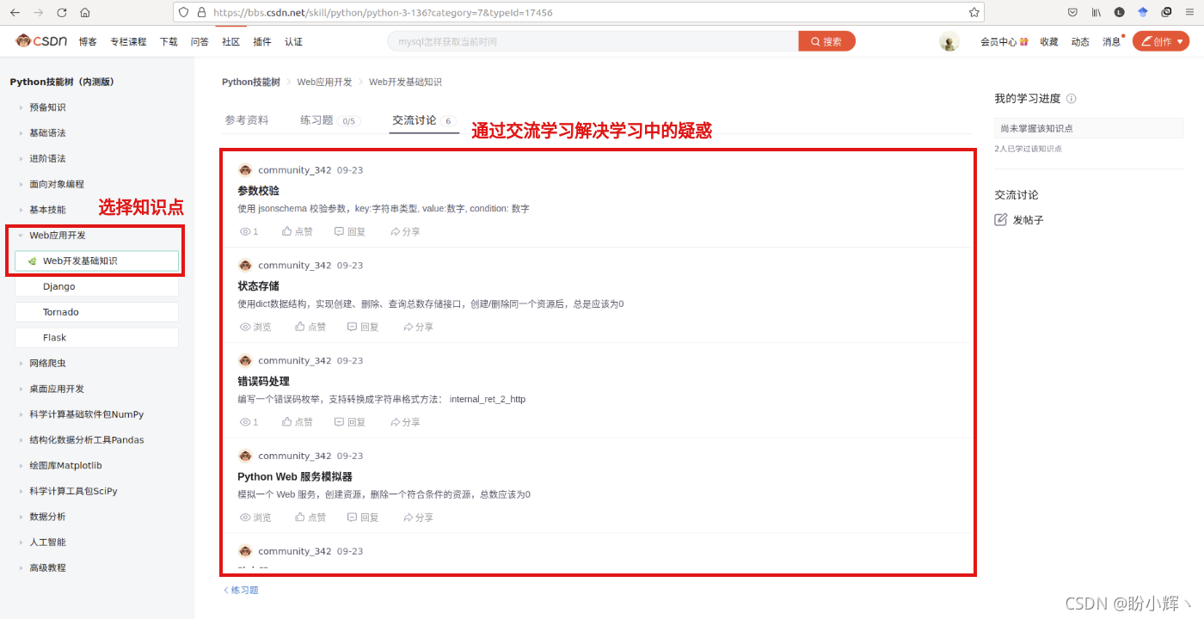This screenshot has height=619, width=1204.
Task: Share the 参数校验 post
Action: coord(405,231)
